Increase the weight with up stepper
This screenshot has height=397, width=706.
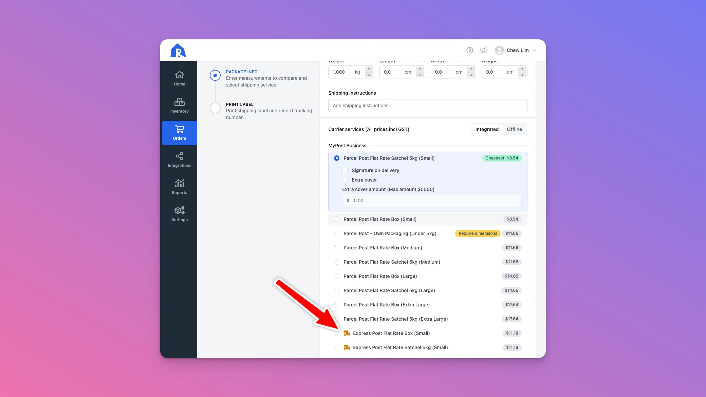[369, 69]
